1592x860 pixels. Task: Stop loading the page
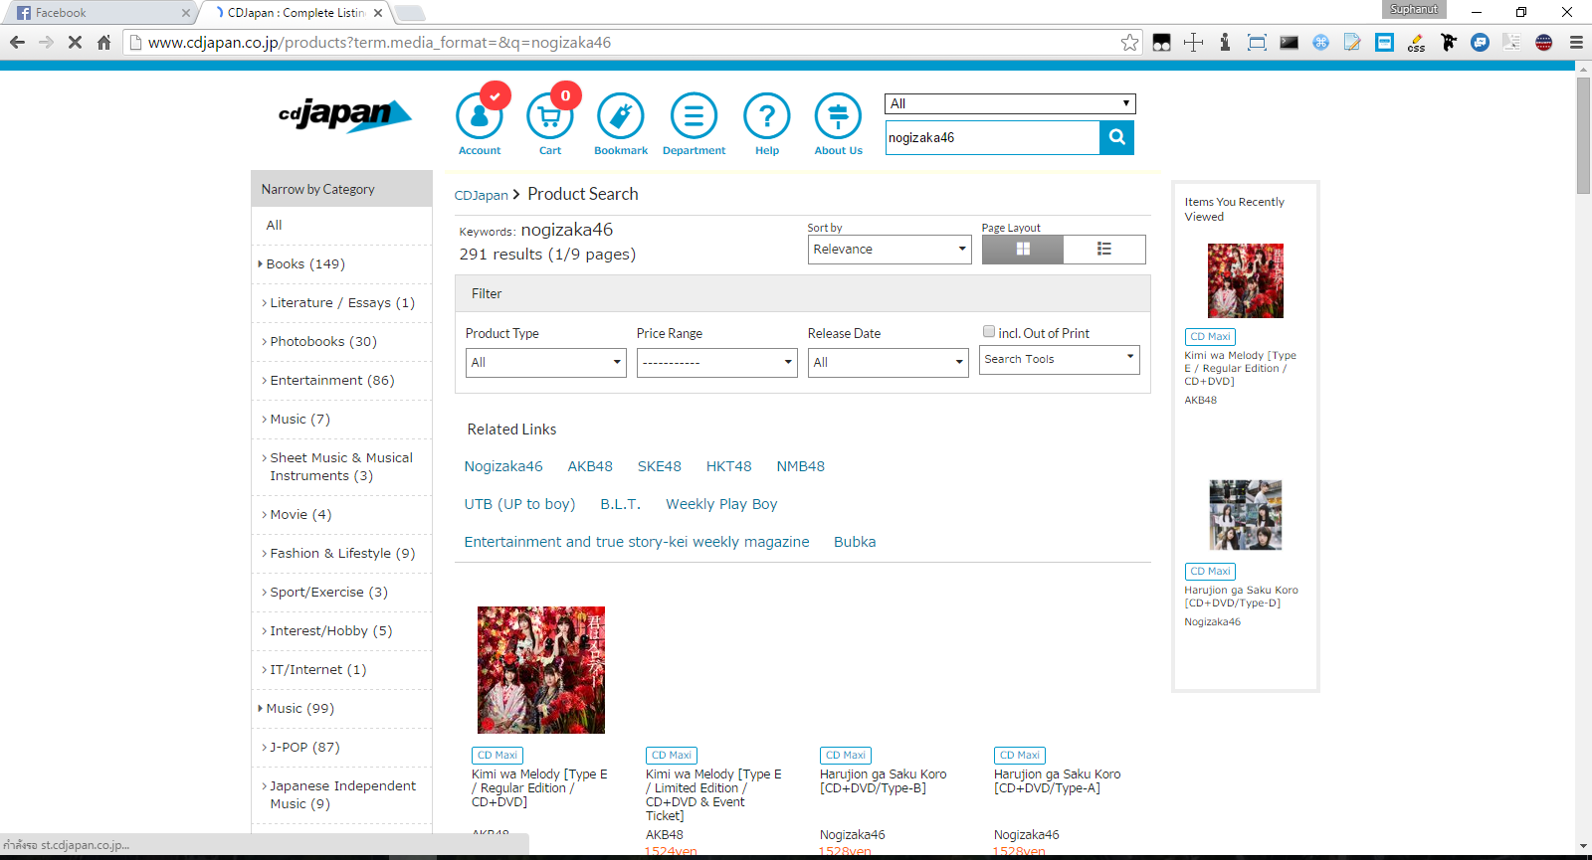coord(75,42)
